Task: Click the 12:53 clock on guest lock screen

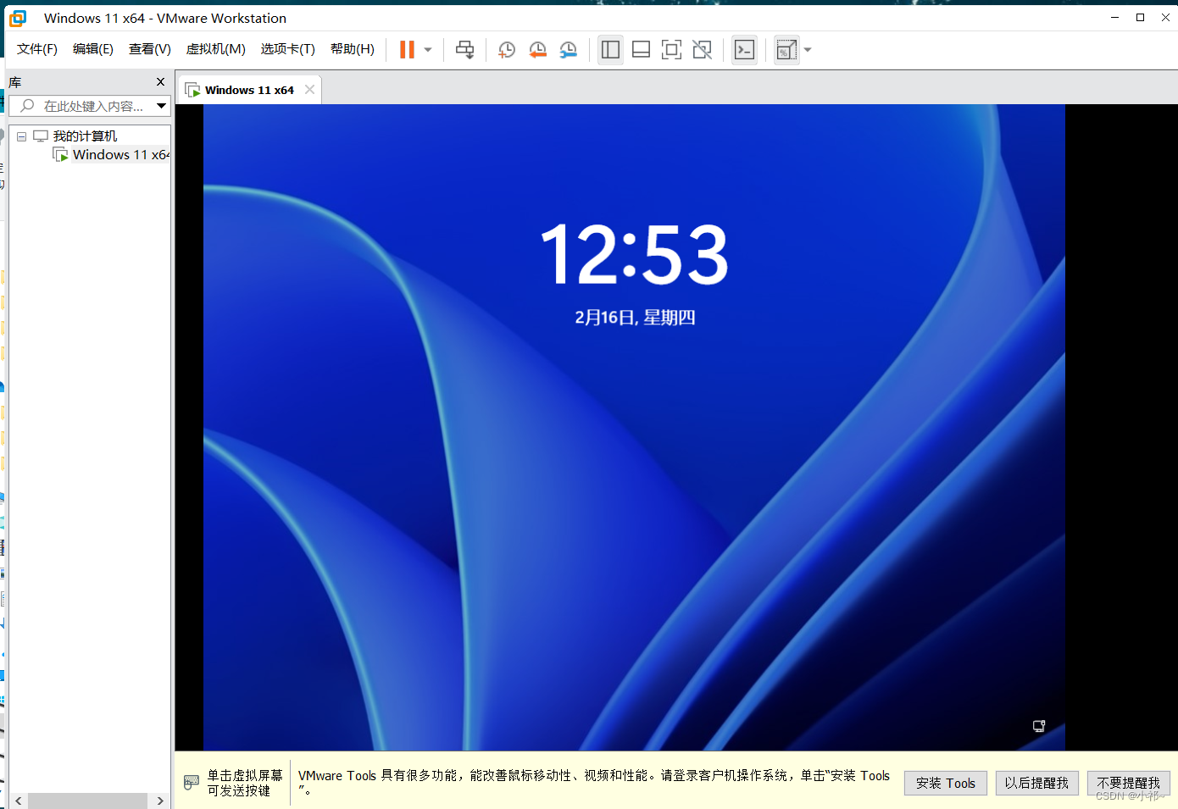Action: pyautogui.click(x=635, y=254)
